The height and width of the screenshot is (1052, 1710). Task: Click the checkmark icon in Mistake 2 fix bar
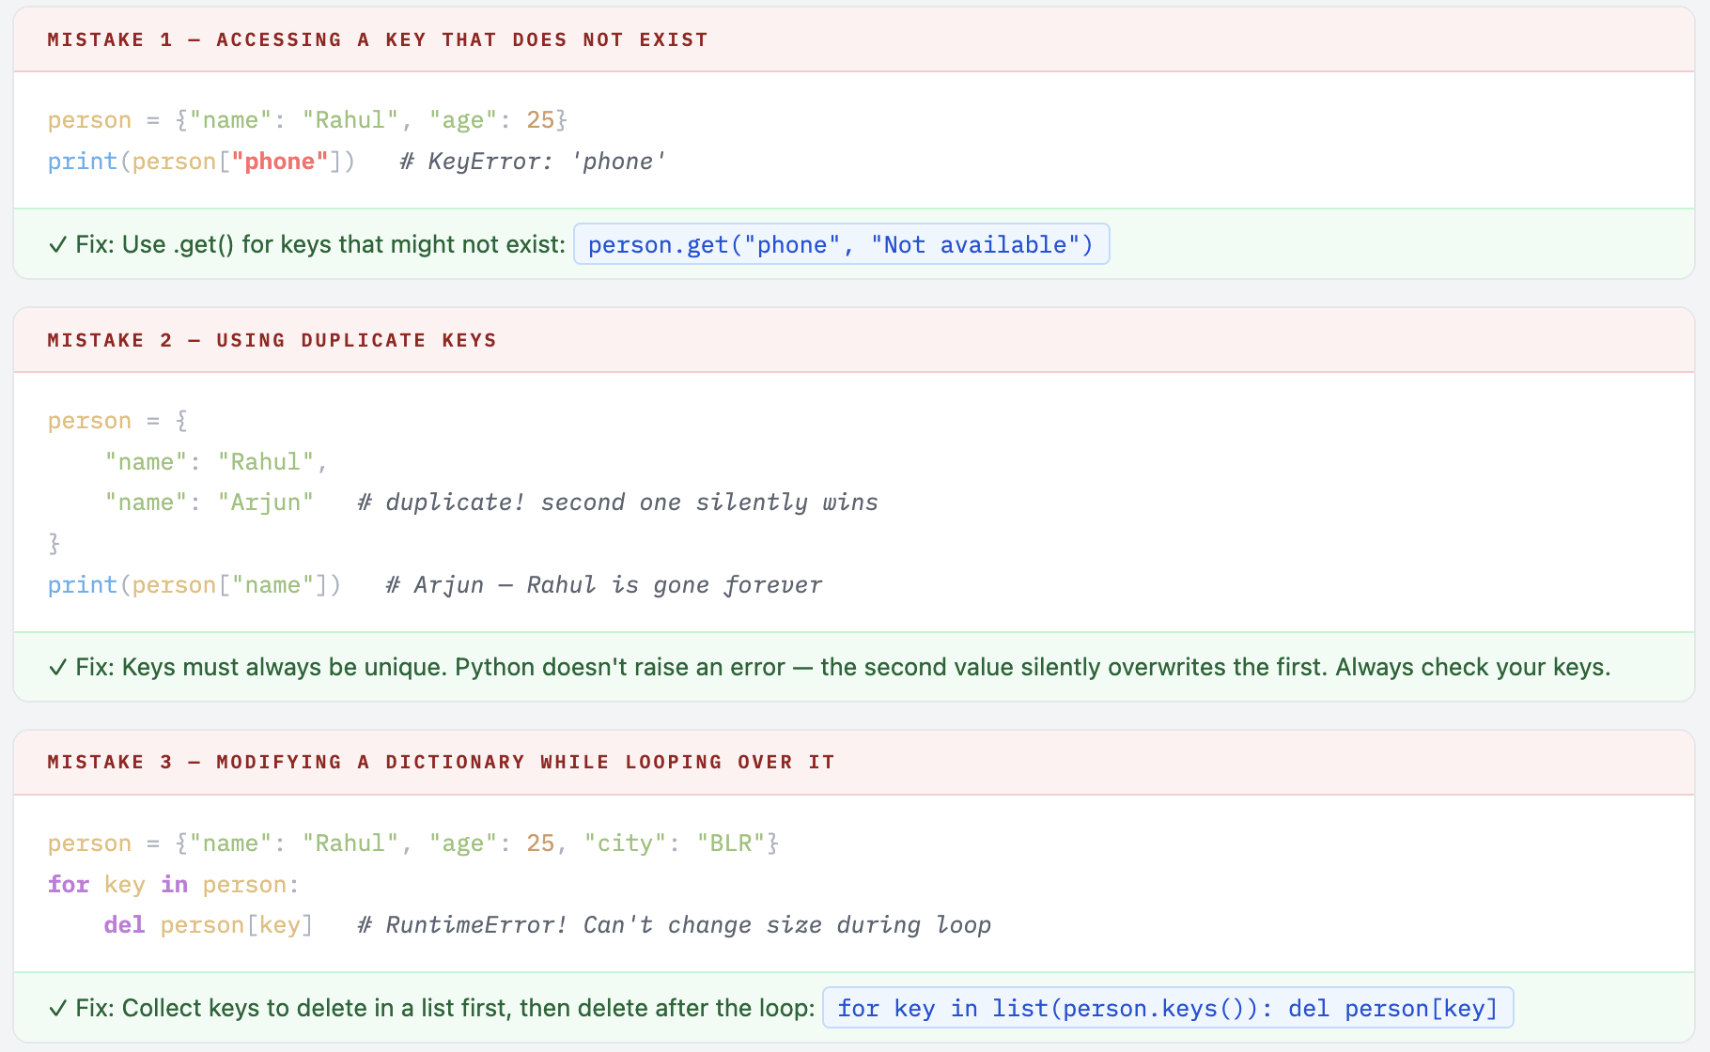[x=58, y=667]
